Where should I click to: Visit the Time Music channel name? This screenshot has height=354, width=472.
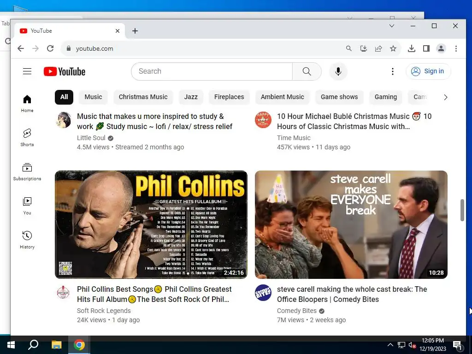[294, 138]
